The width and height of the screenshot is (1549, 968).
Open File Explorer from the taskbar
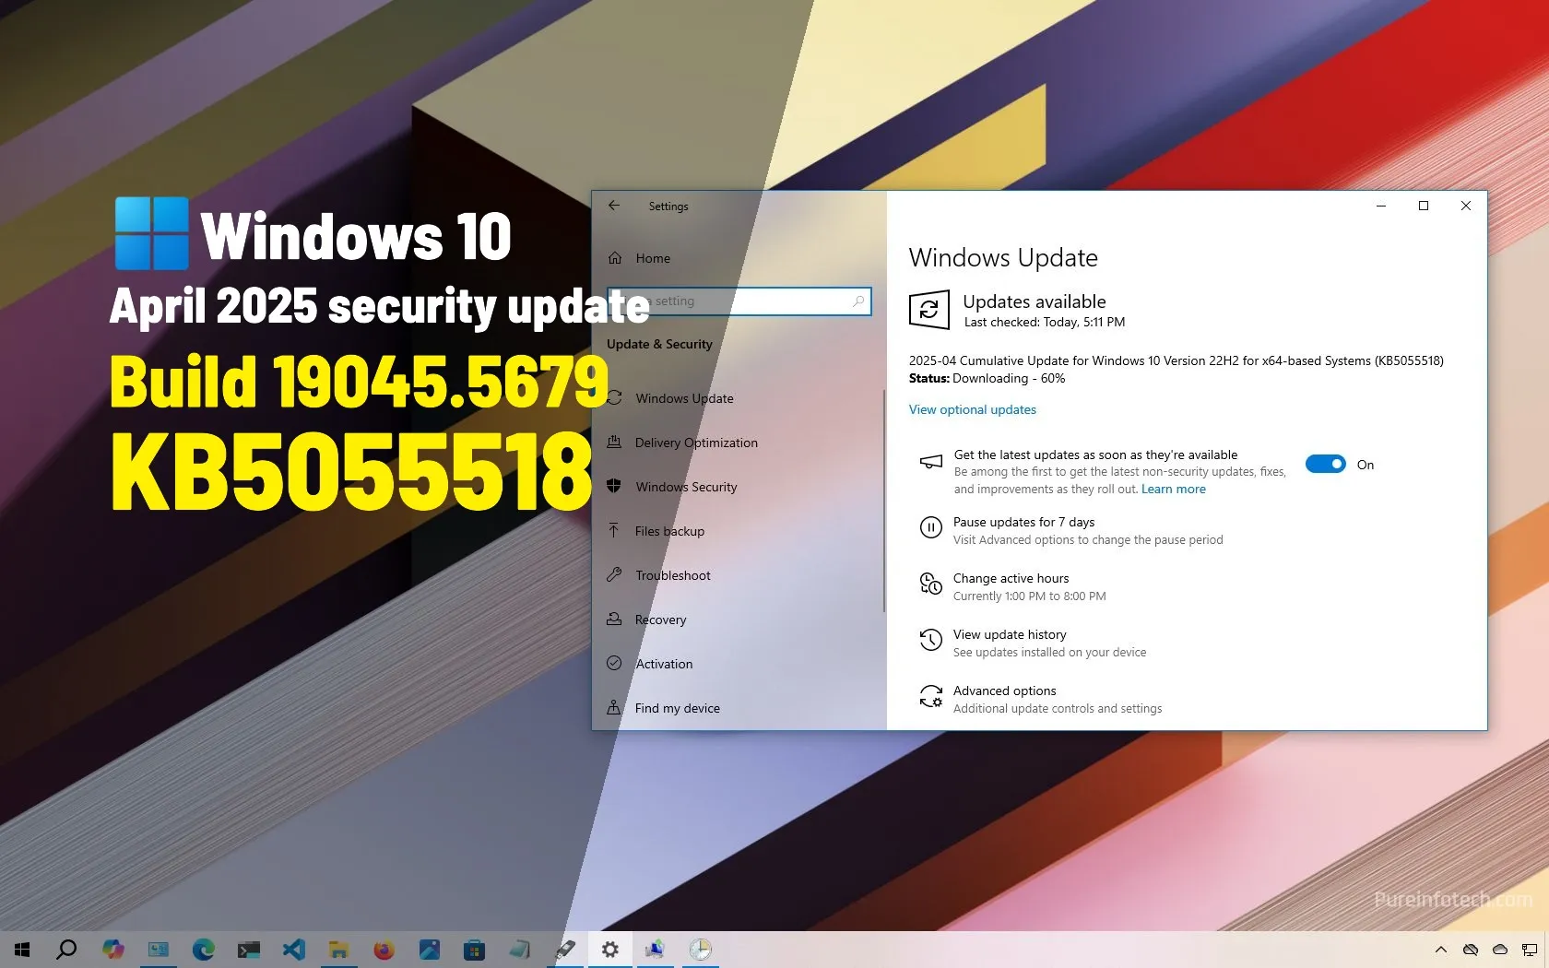[x=338, y=950]
